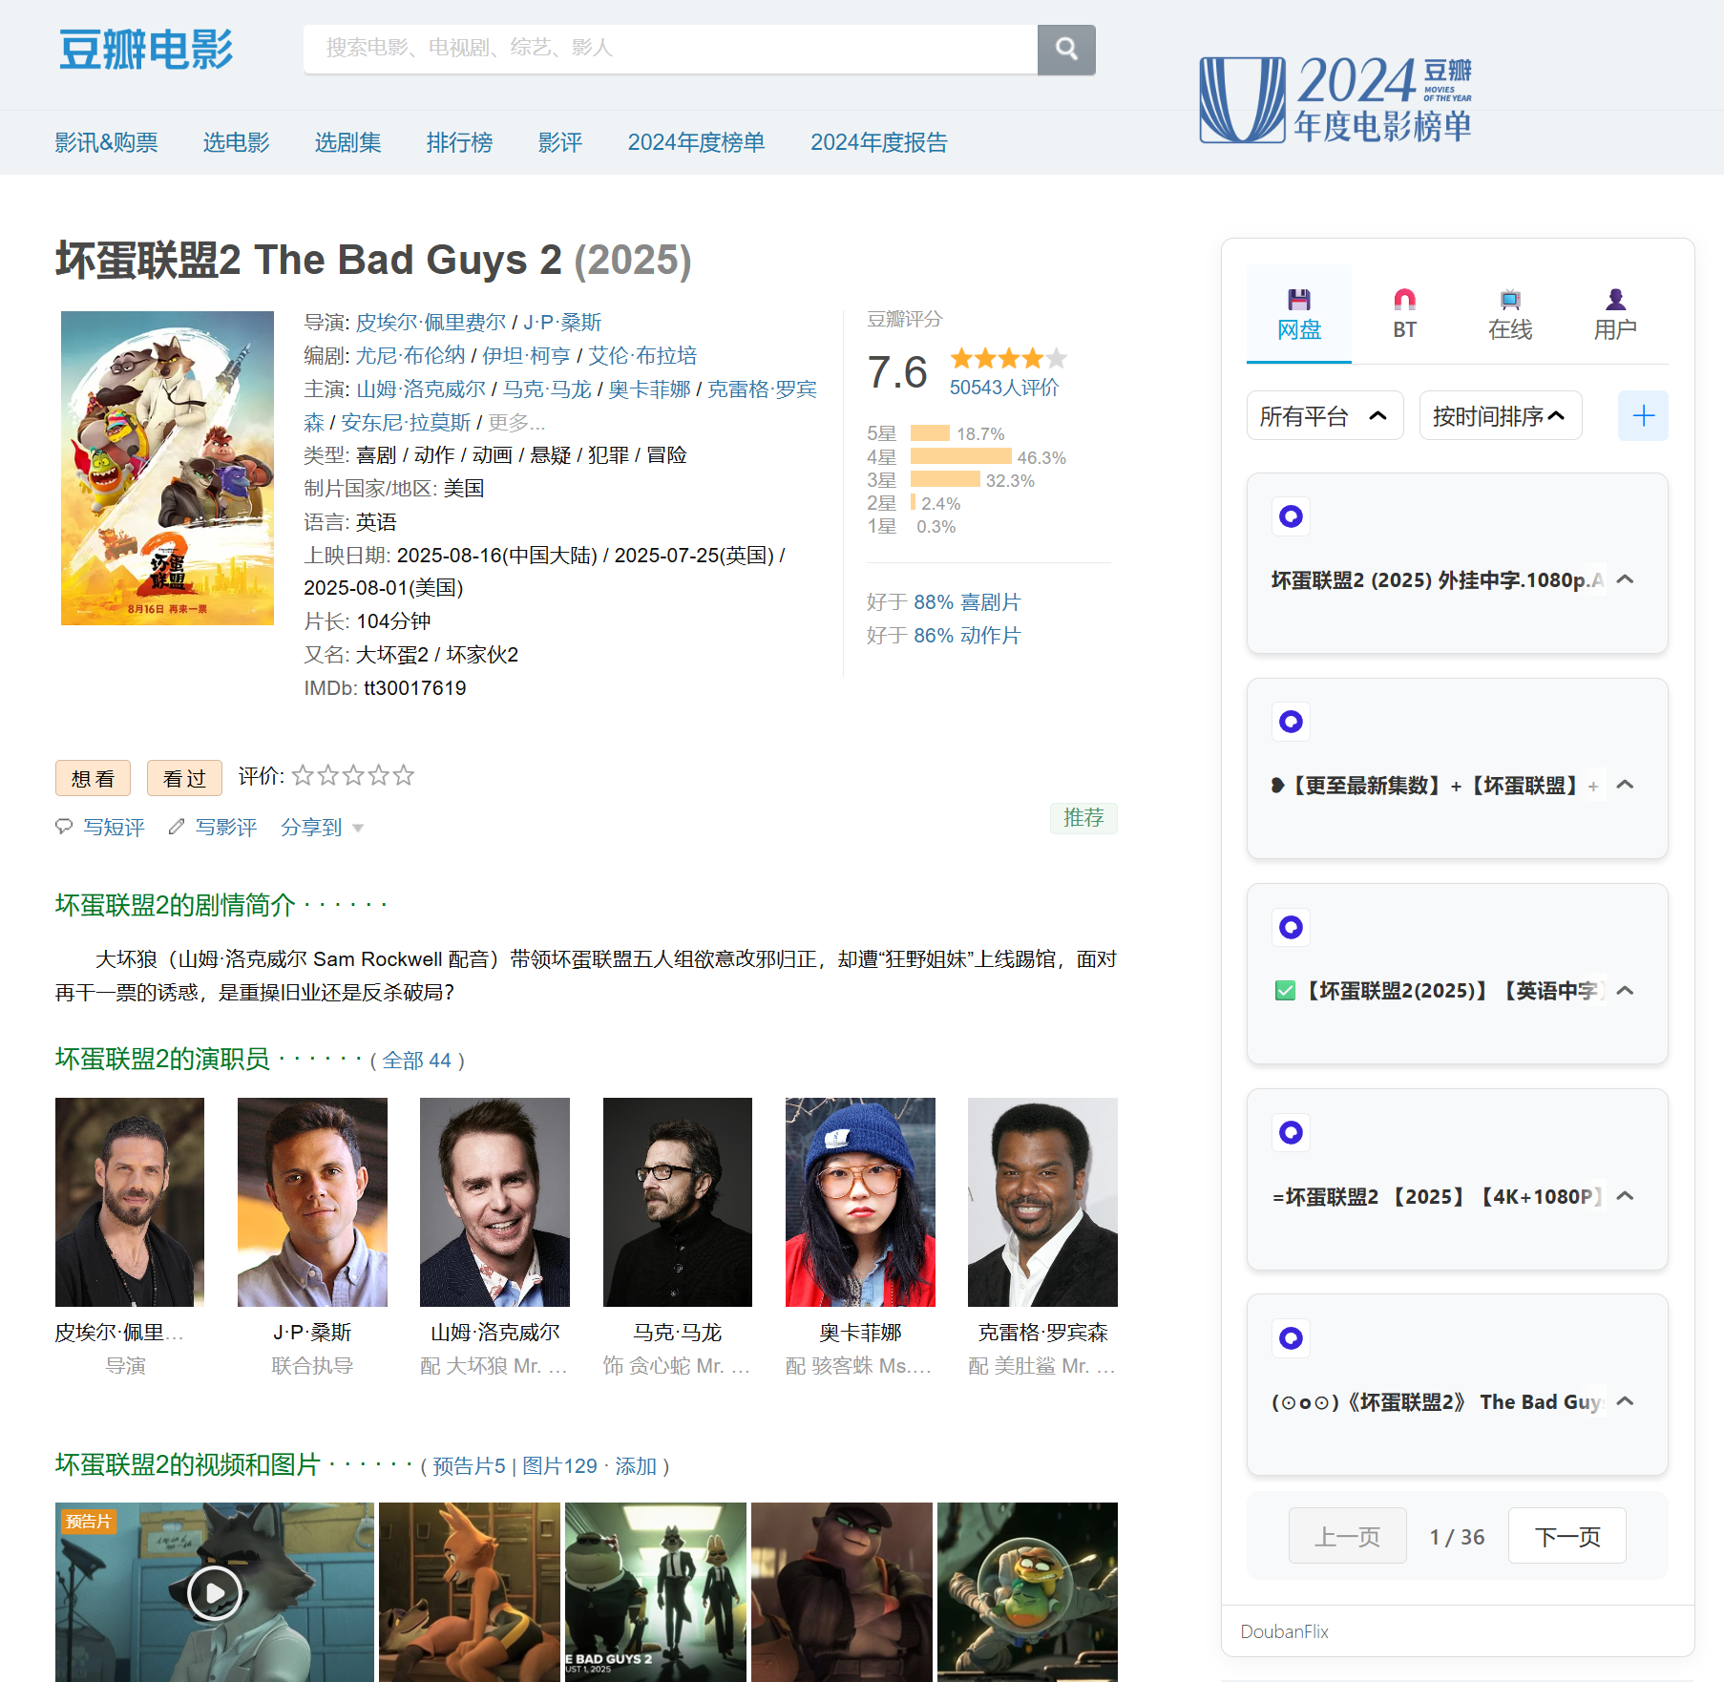Expand the 更多... cast list
The width and height of the screenshot is (1724, 1682).
[x=516, y=422]
